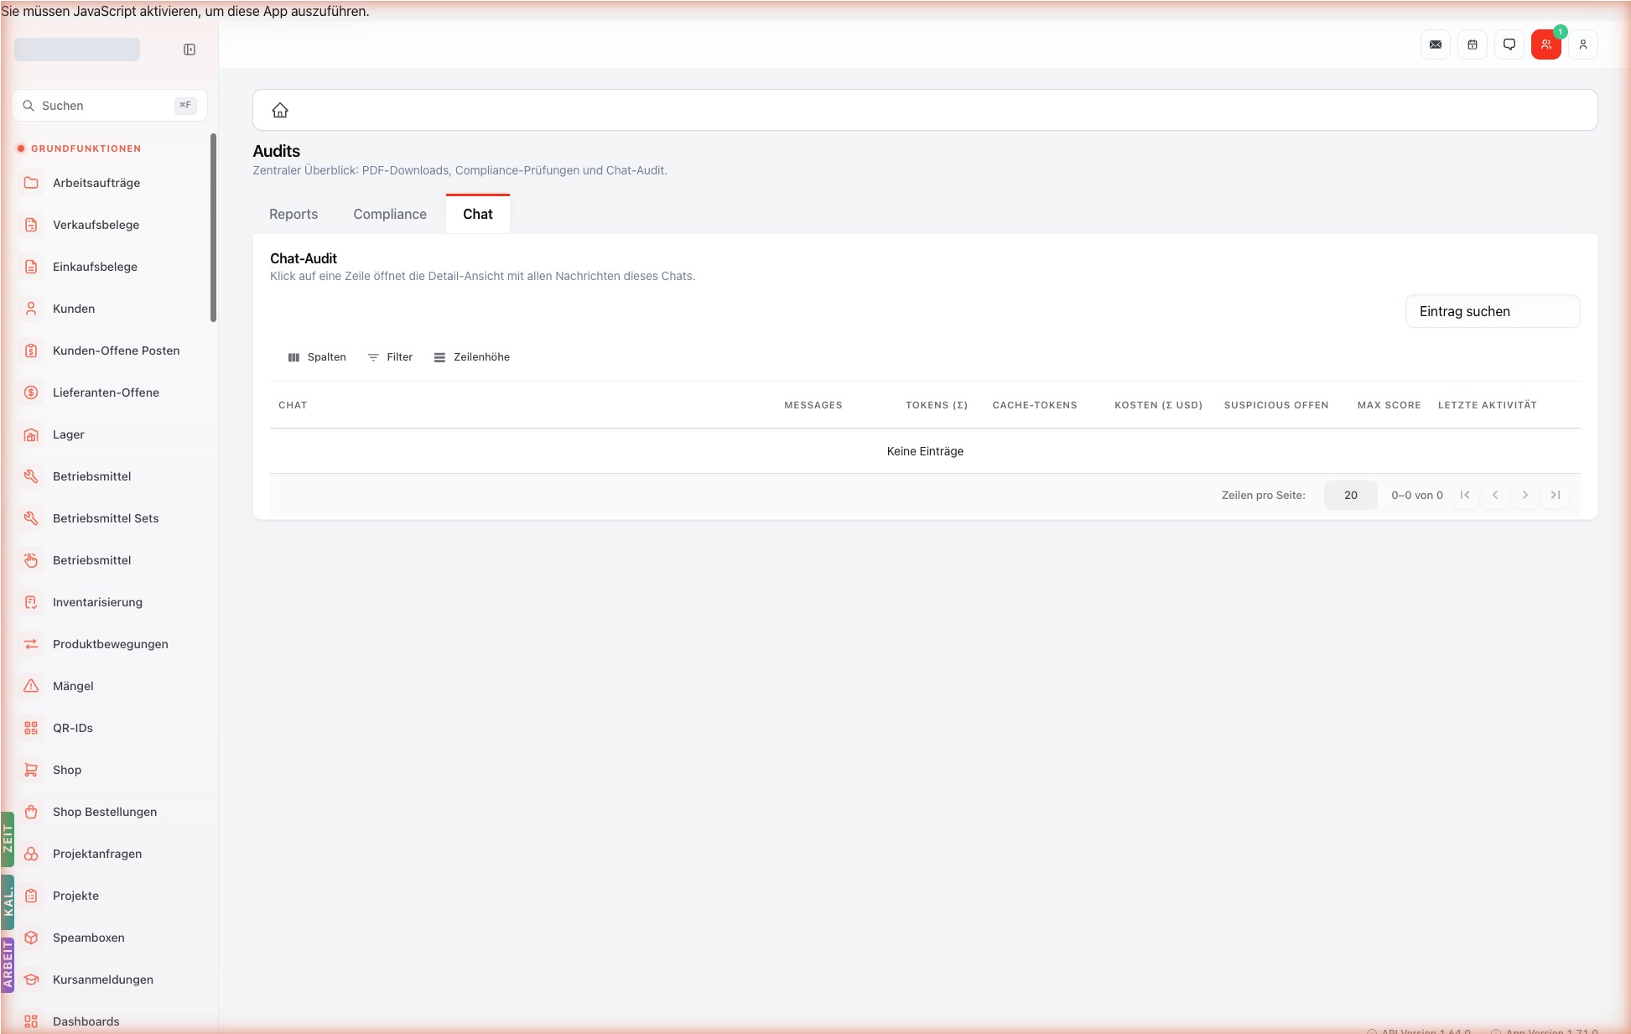The image size is (1631, 1034).
Task: Open the Spalten column chooser
Action: click(317, 357)
